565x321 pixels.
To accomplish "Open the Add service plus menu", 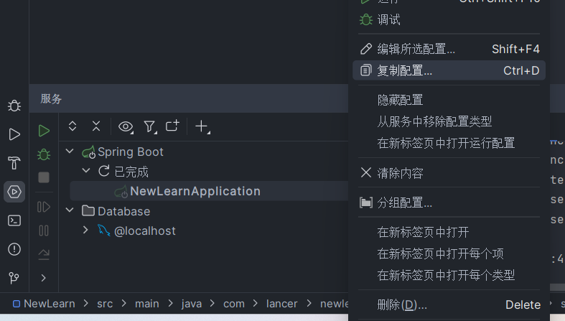I will pos(202,127).
